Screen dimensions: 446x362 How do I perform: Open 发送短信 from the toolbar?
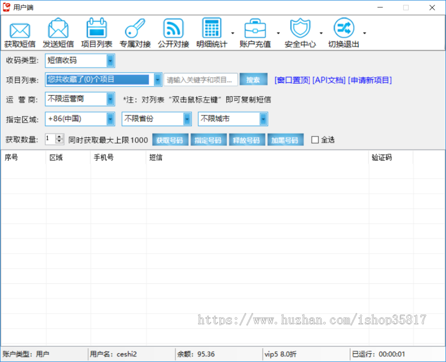(58, 32)
